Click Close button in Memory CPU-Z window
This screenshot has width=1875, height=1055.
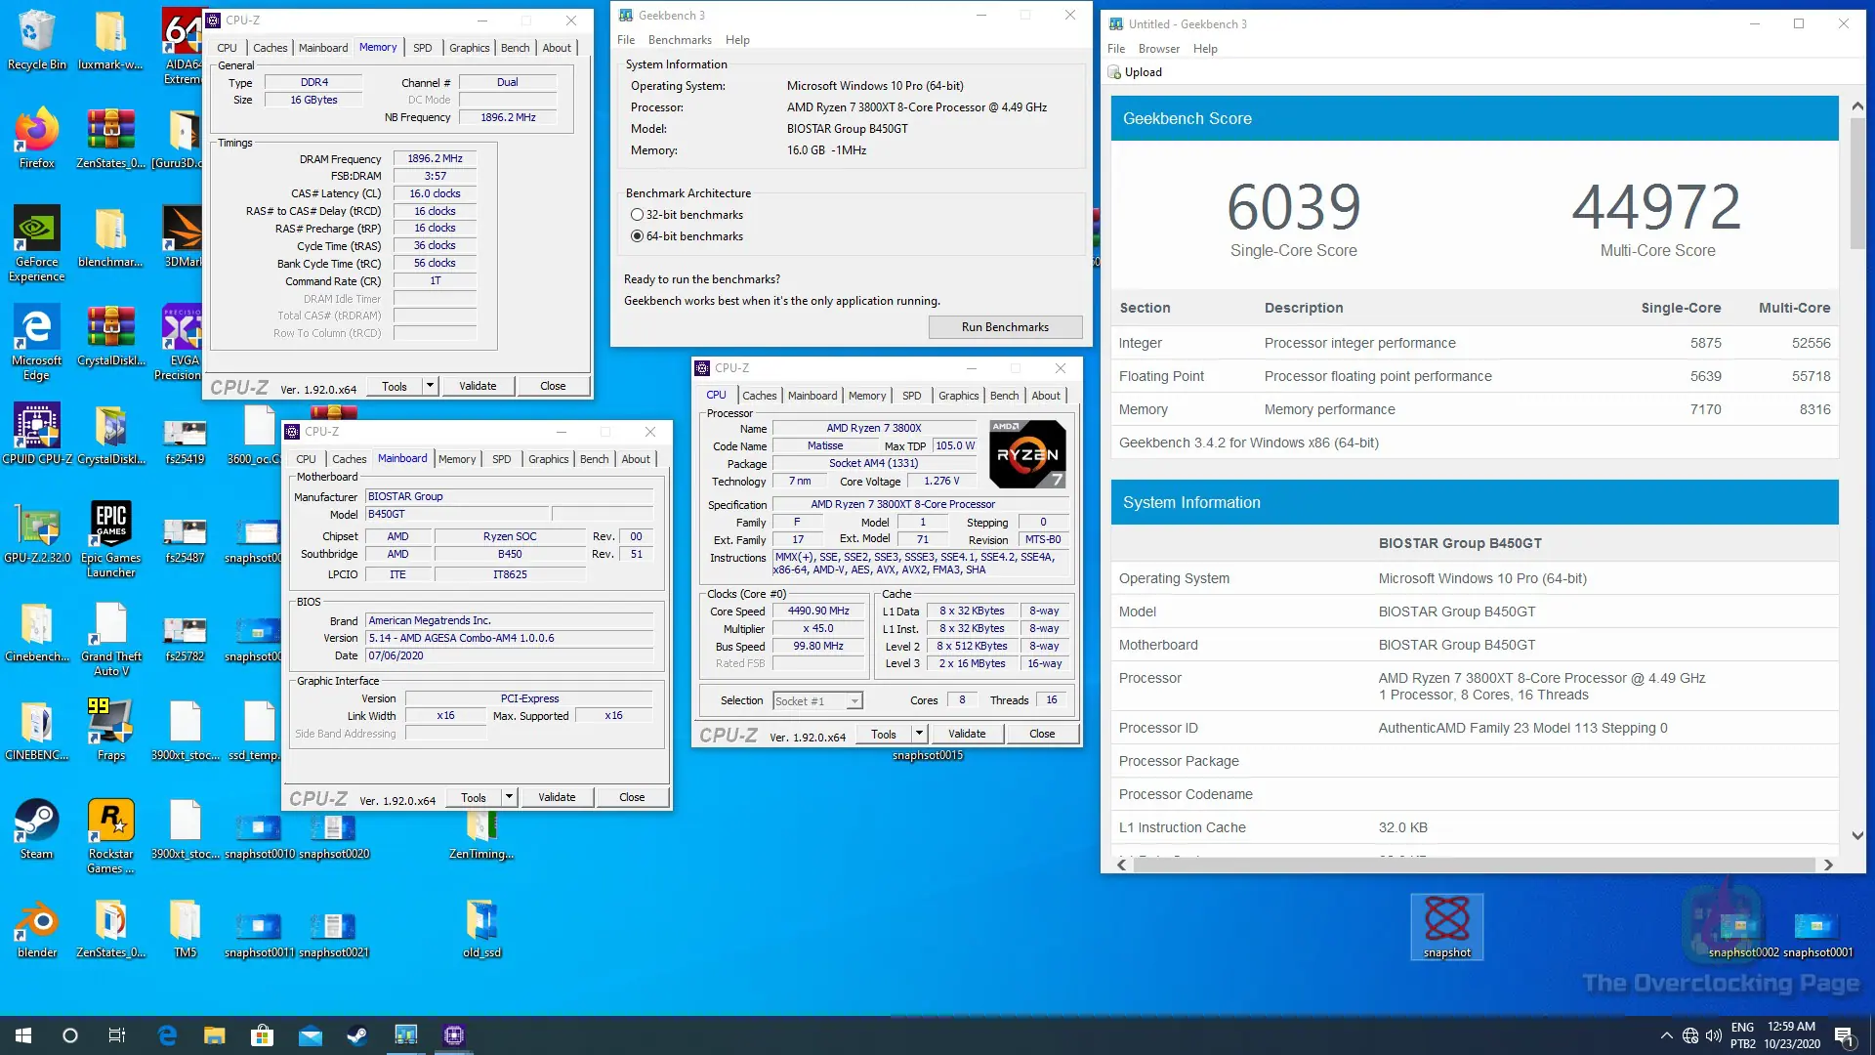pos(553,386)
